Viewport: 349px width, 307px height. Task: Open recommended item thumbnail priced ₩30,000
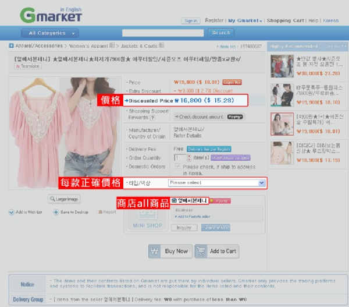(282, 66)
